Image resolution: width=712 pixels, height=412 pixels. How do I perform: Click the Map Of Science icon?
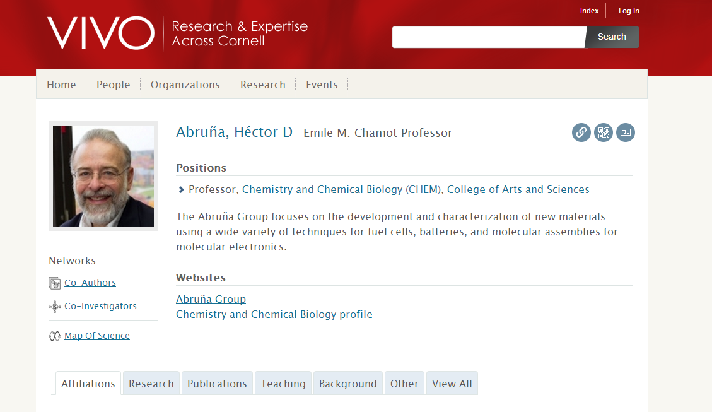tap(54, 336)
